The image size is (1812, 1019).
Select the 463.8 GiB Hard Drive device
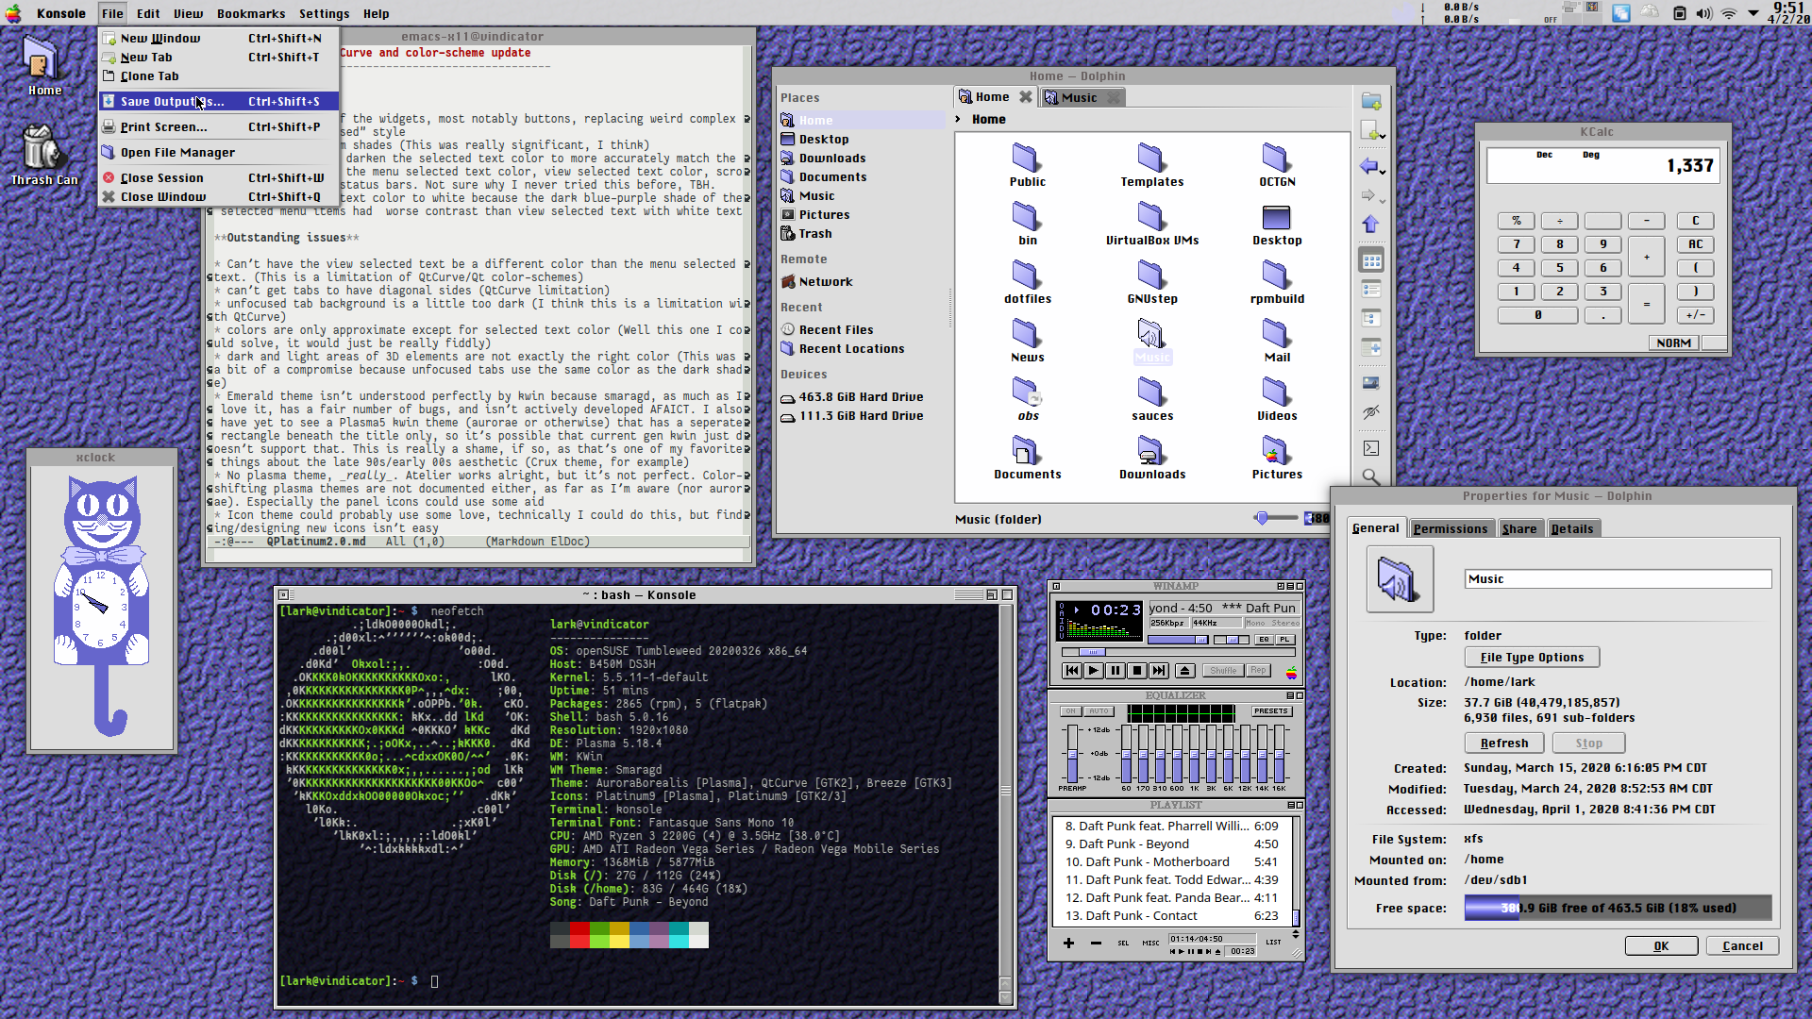coord(861,397)
